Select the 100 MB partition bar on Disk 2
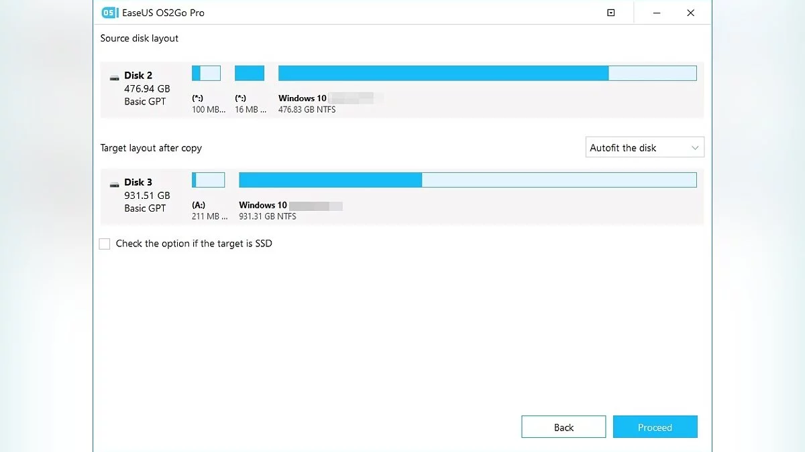Screen dimensions: 805x452 click(x=206, y=73)
